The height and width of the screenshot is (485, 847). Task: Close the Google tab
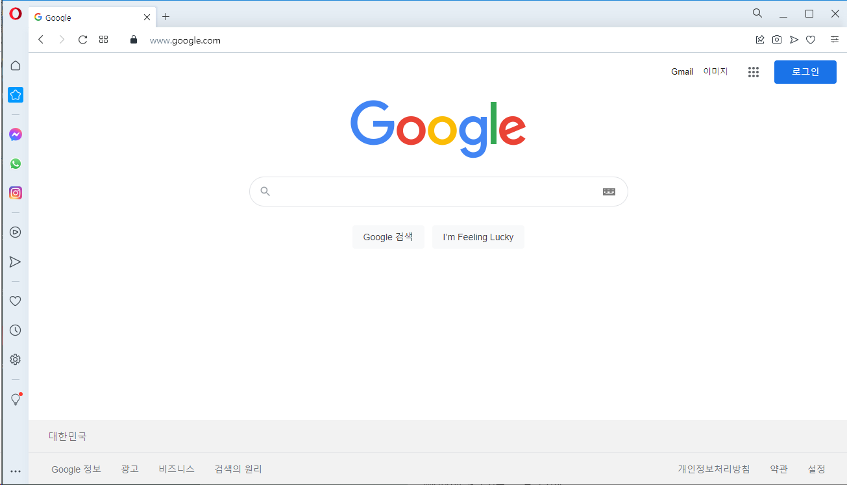point(147,18)
